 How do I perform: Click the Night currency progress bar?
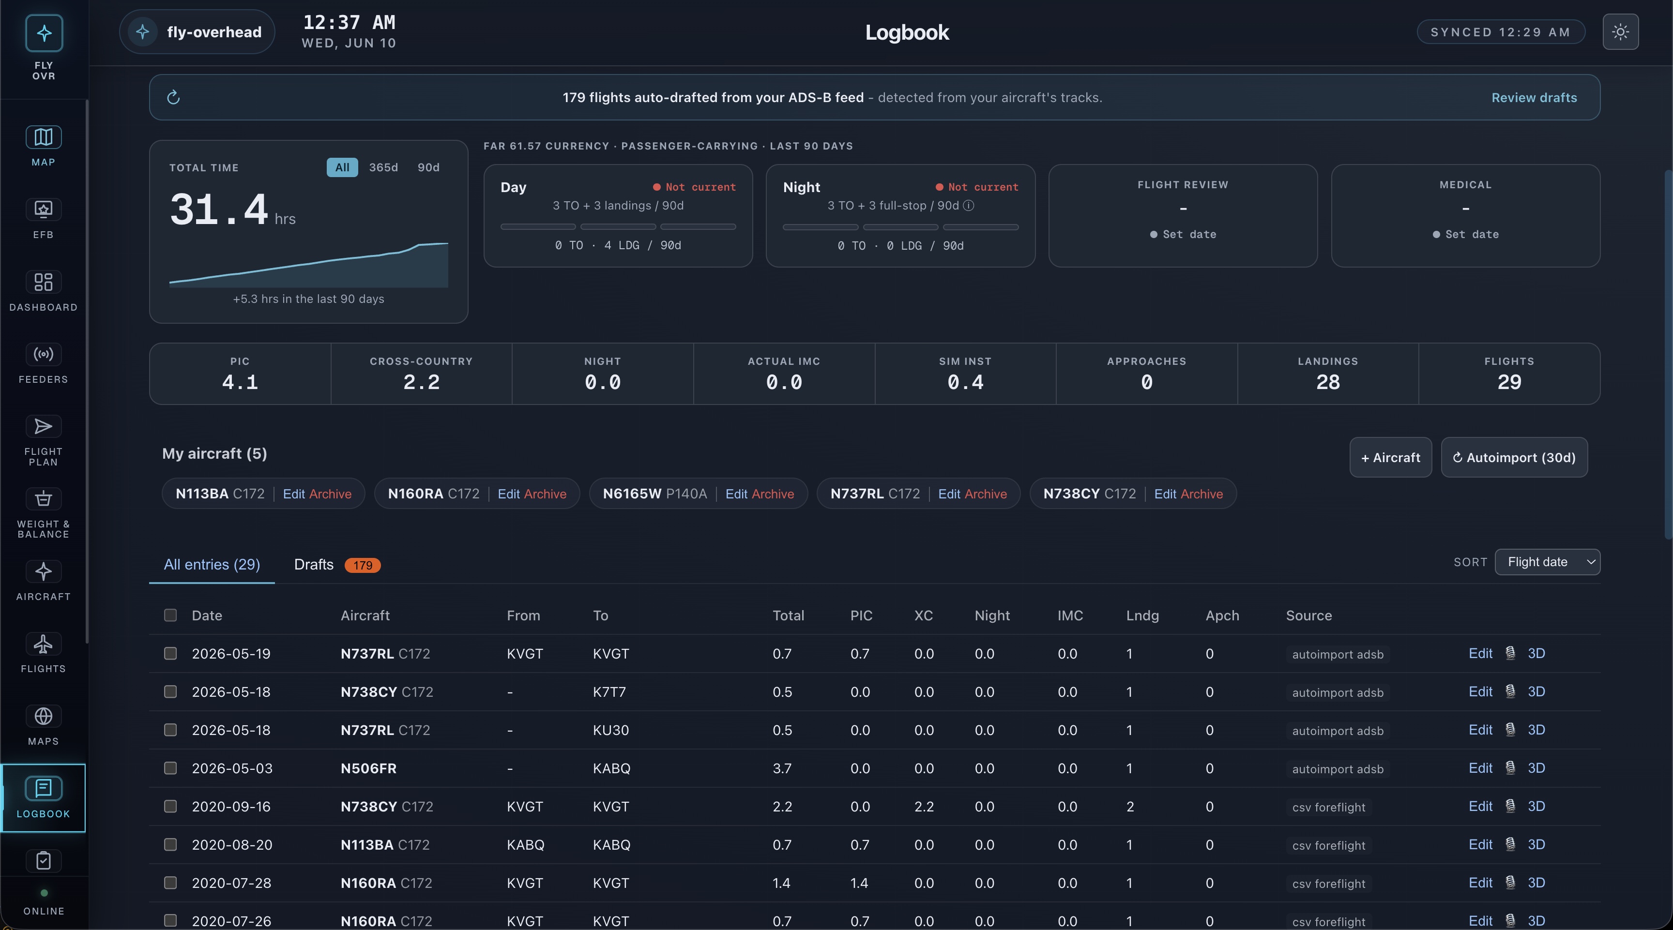(x=900, y=226)
